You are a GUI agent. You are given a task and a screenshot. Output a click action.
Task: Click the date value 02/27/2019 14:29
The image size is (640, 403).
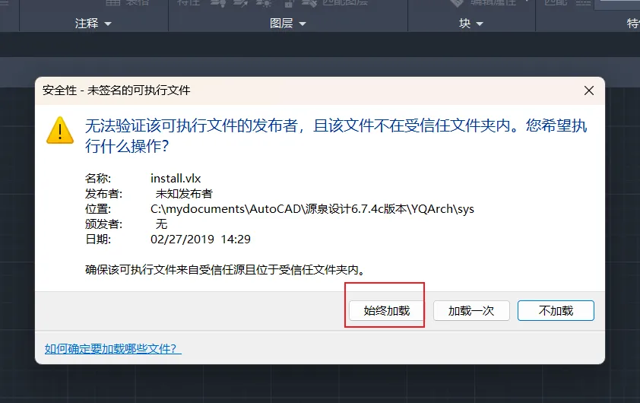[x=201, y=240]
